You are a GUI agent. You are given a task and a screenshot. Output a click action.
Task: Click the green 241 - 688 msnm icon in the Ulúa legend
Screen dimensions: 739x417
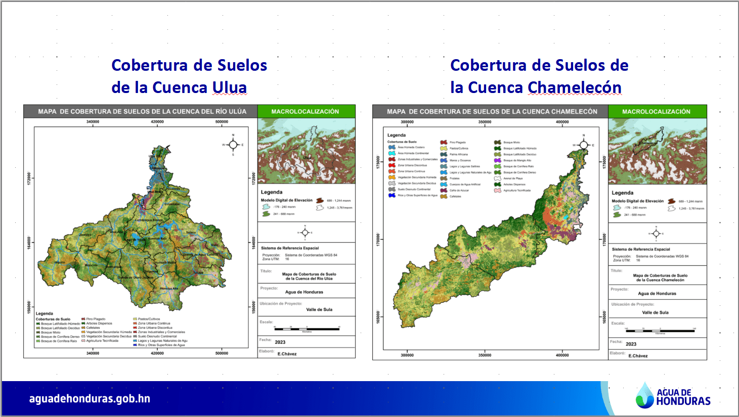coord(266,214)
